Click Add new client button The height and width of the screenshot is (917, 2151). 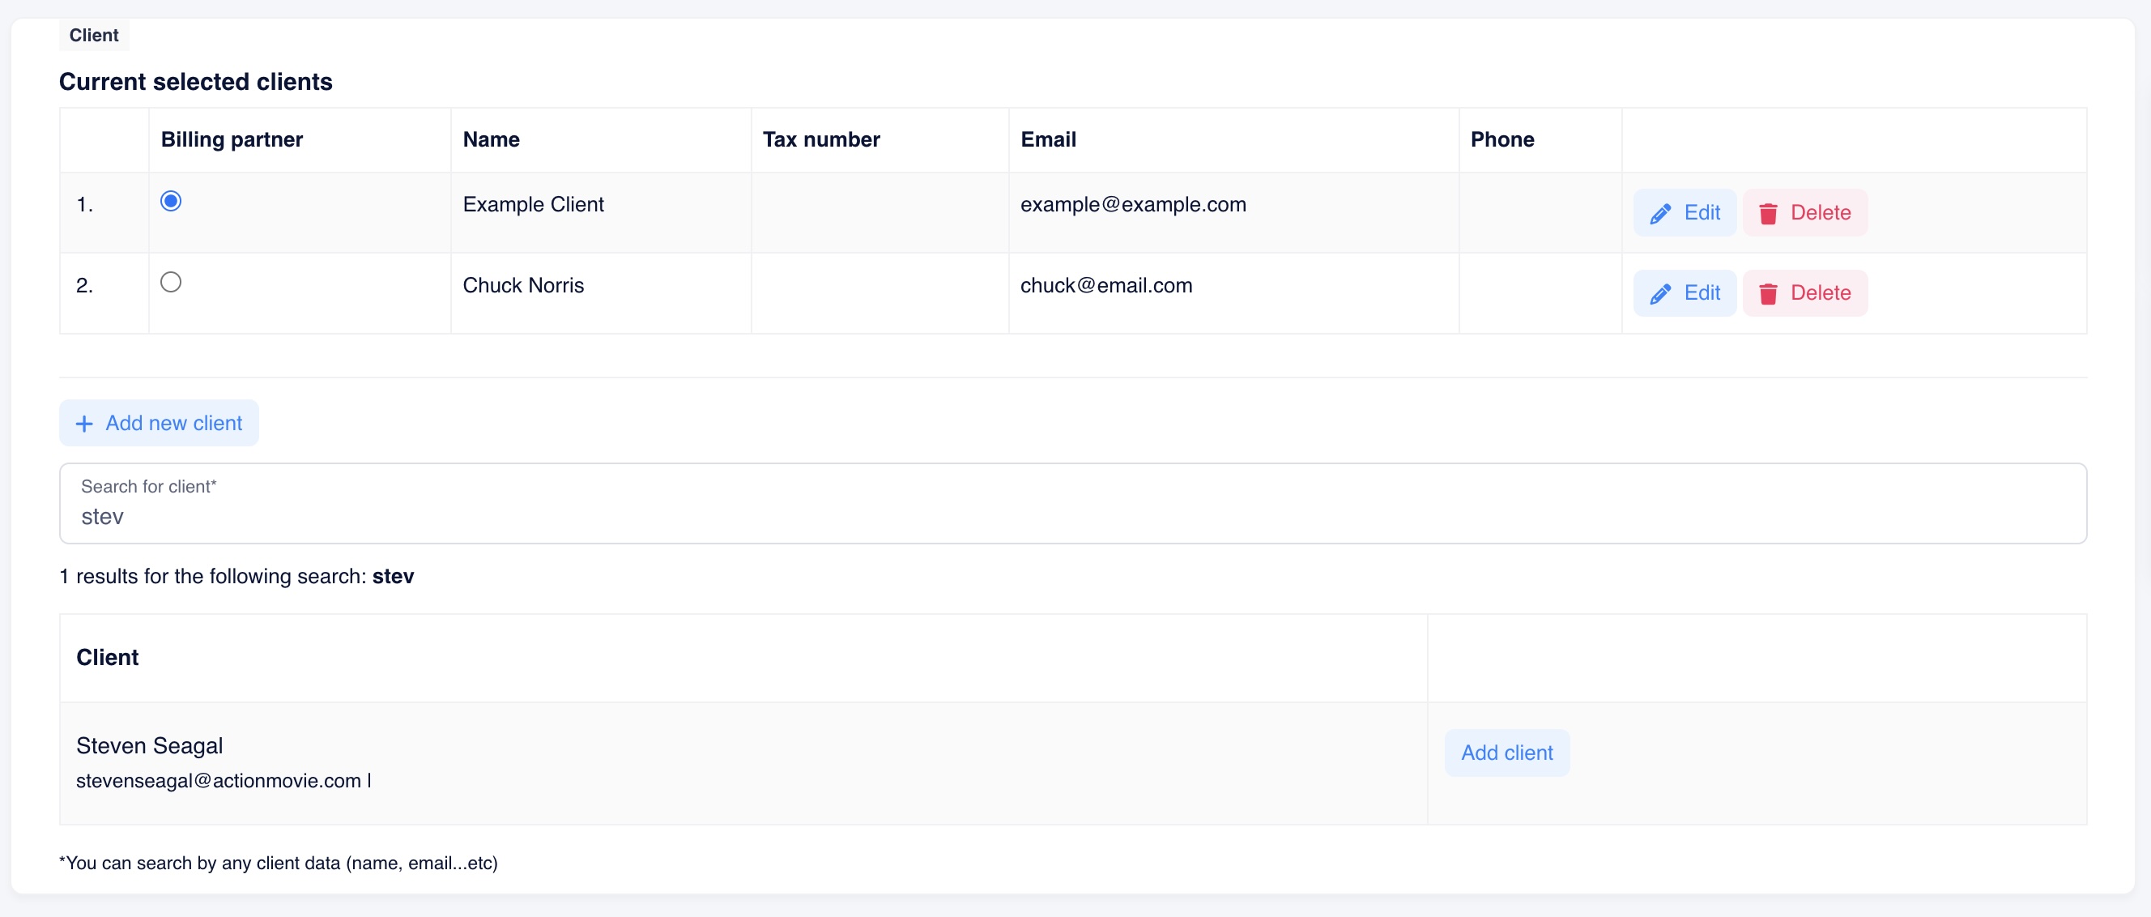(x=159, y=424)
